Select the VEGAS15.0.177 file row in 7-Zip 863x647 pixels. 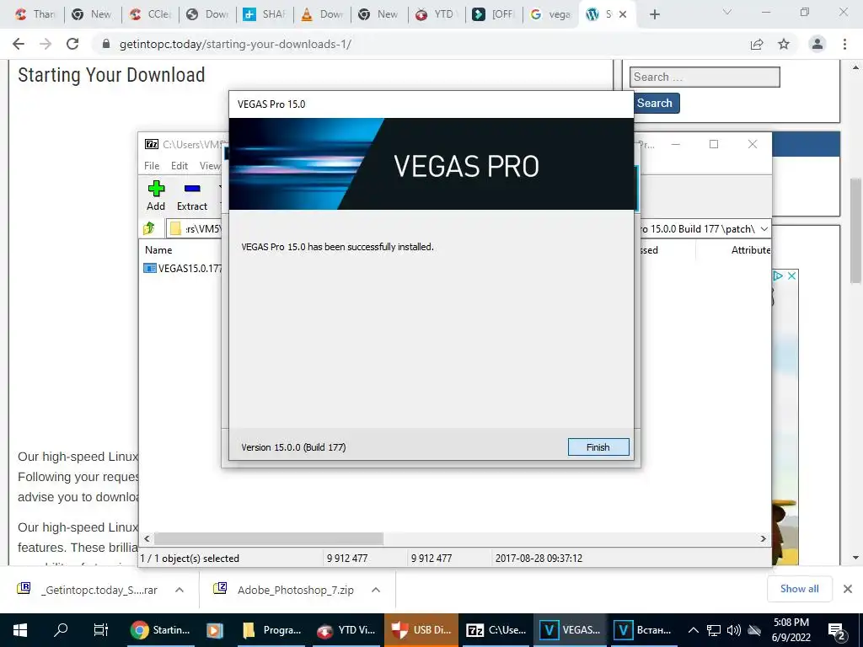coord(183,269)
